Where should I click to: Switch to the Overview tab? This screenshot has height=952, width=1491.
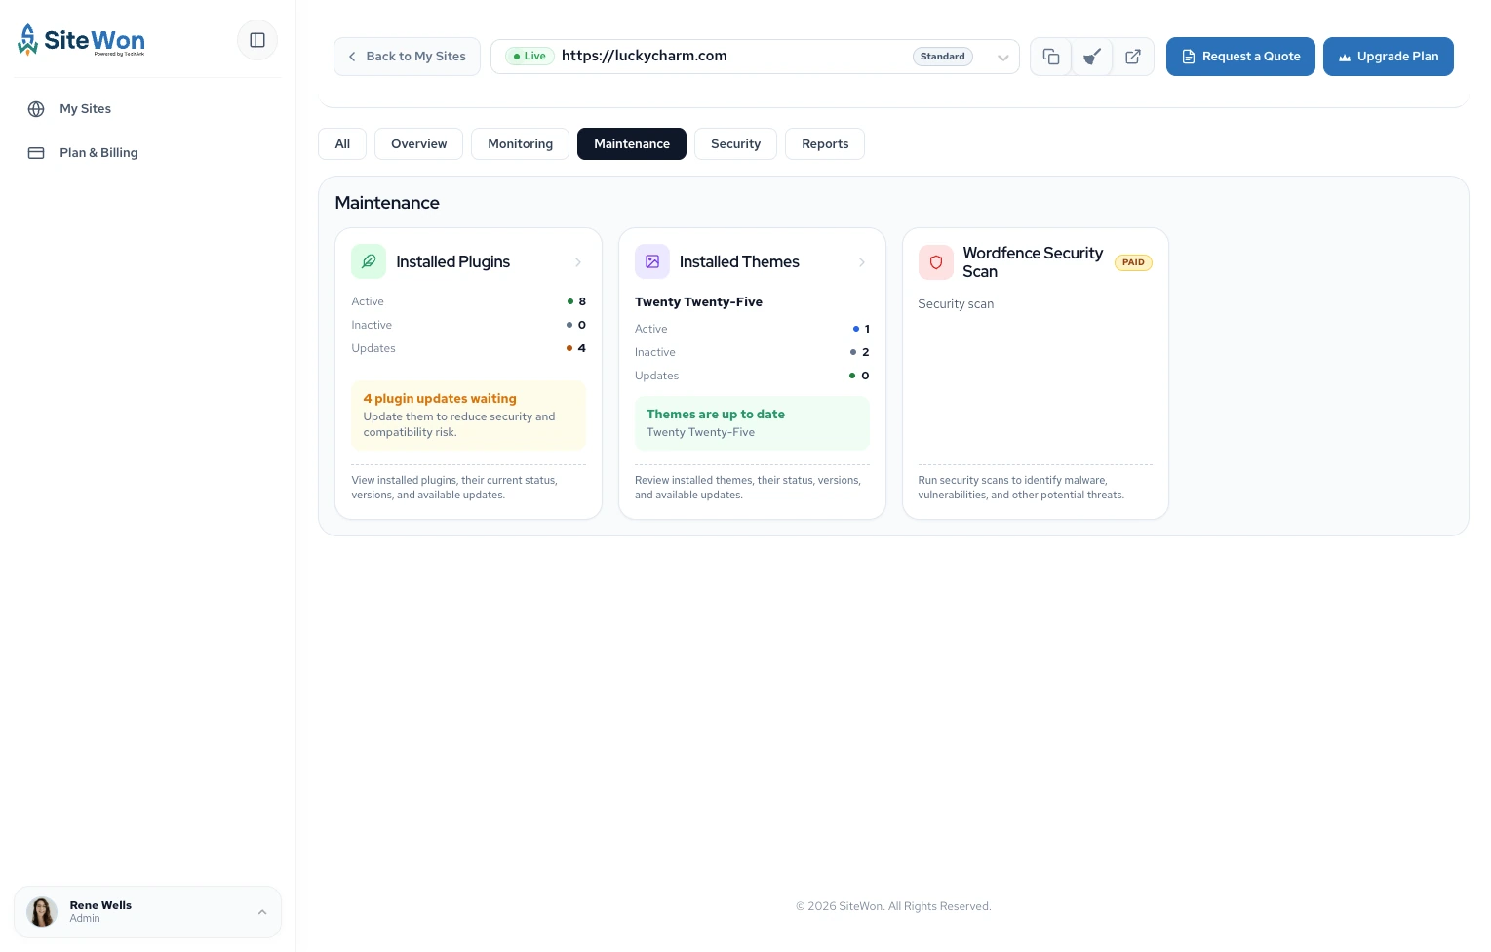pyautogui.click(x=419, y=143)
